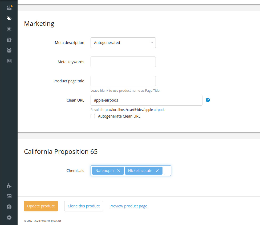Open the Orders inbox icon in sidebar
The image size is (260, 225).
[9, 8]
